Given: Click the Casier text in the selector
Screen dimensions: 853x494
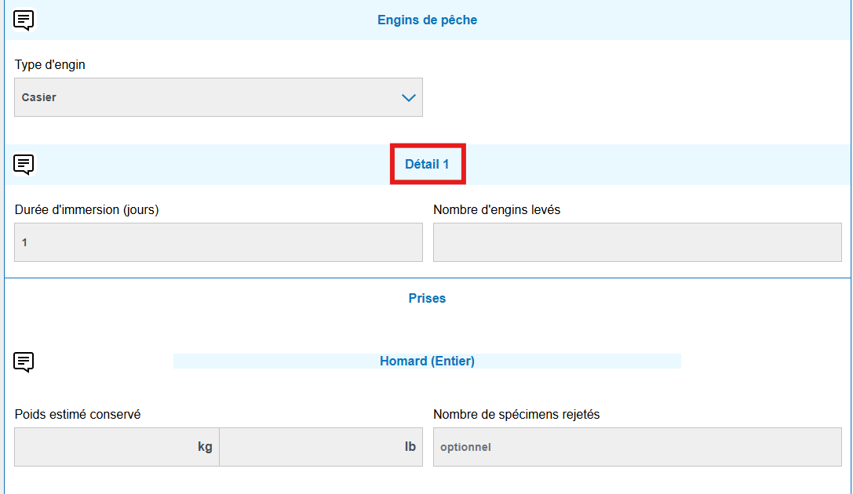Looking at the screenshot, I should pos(39,98).
